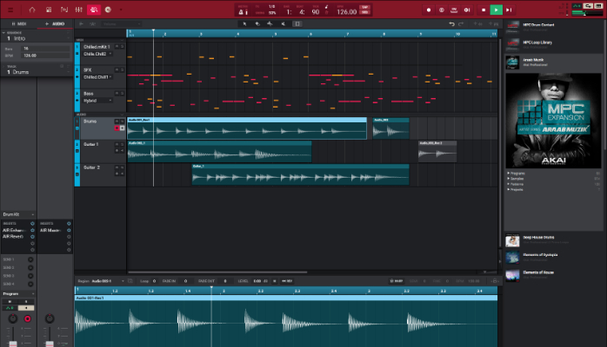
Task: Open the Chille.Chill2 program dropdown
Action: 97,54
